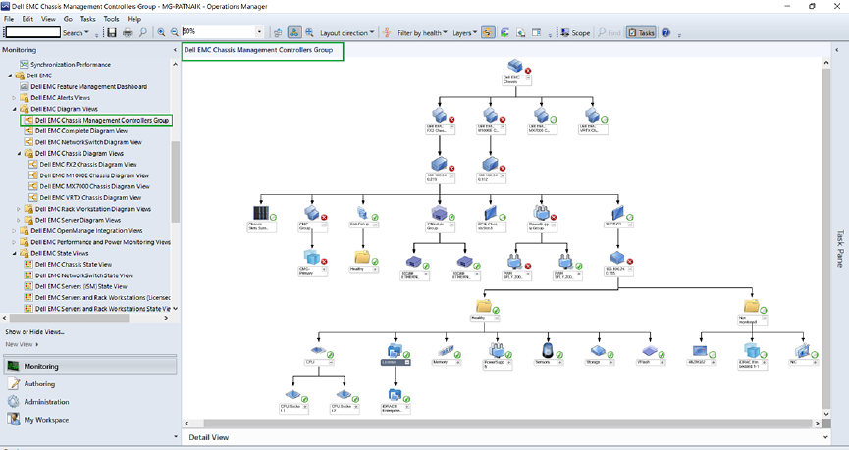Click Show or Hide Views link
This screenshot has height=450, width=849.
click(x=34, y=332)
